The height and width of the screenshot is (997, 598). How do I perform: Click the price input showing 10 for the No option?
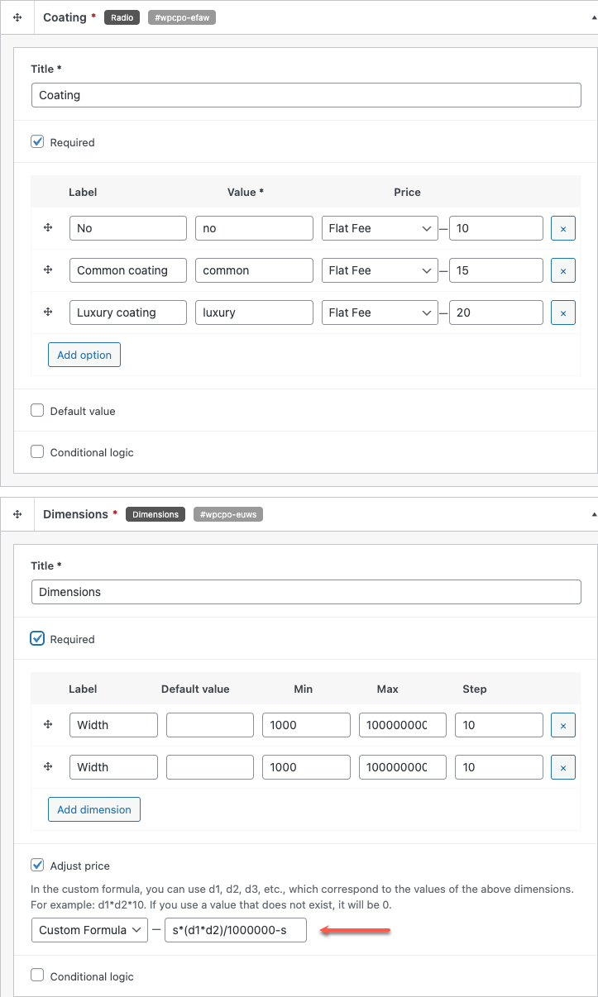point(496,228)
